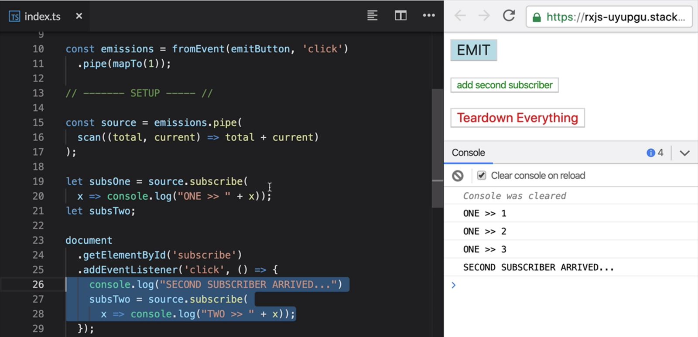
Task: Select the index.ts tab
Action: pos(45,16)
